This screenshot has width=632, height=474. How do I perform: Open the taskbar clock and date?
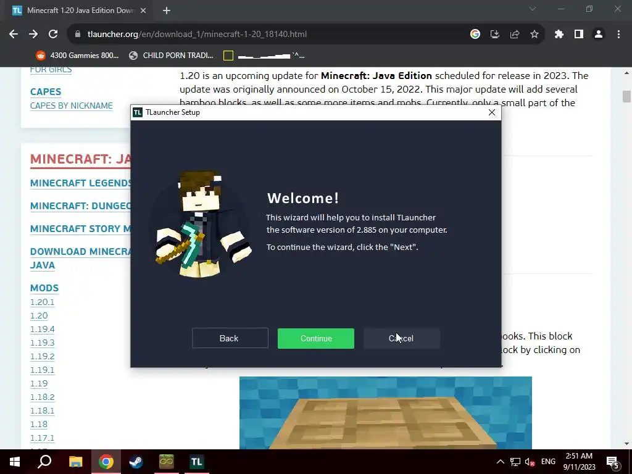579,462
